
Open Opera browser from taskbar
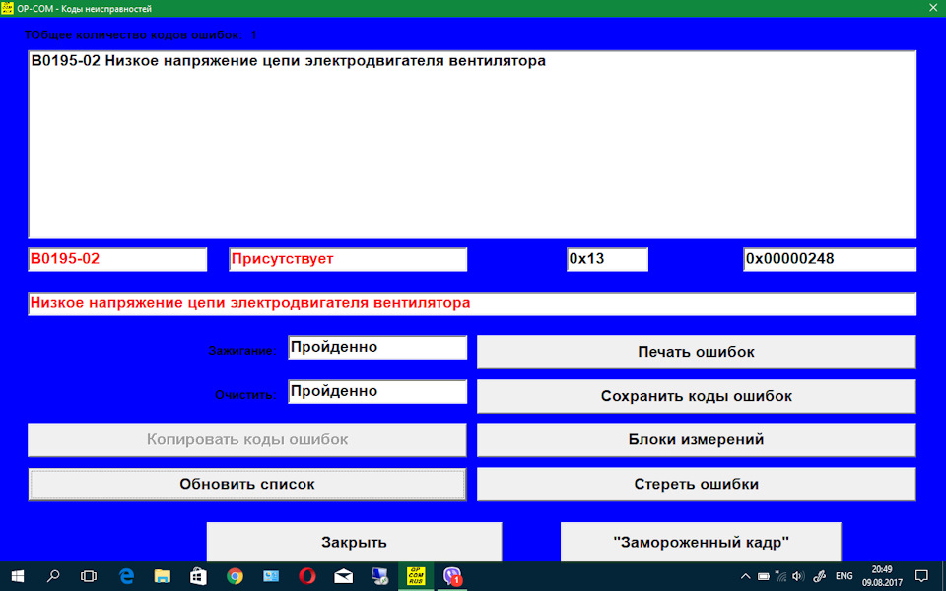[x=307, y=576]
